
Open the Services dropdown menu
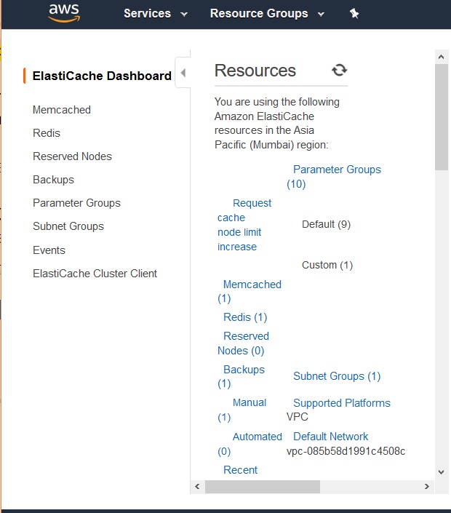click(155, 14)
